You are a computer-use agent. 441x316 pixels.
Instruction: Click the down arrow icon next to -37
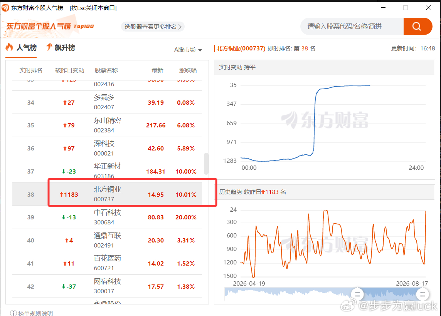[64, 286]
